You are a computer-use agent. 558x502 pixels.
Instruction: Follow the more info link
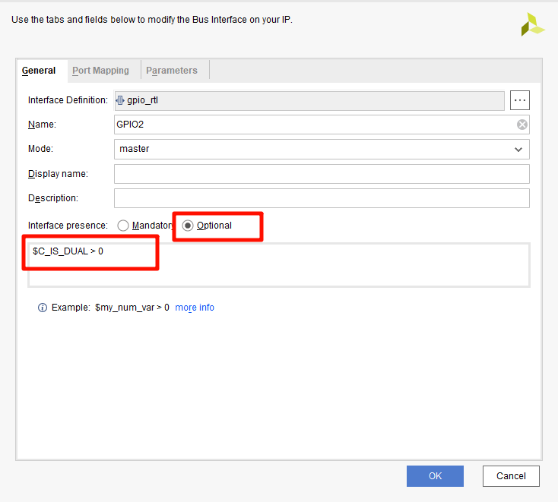[195, 308]
